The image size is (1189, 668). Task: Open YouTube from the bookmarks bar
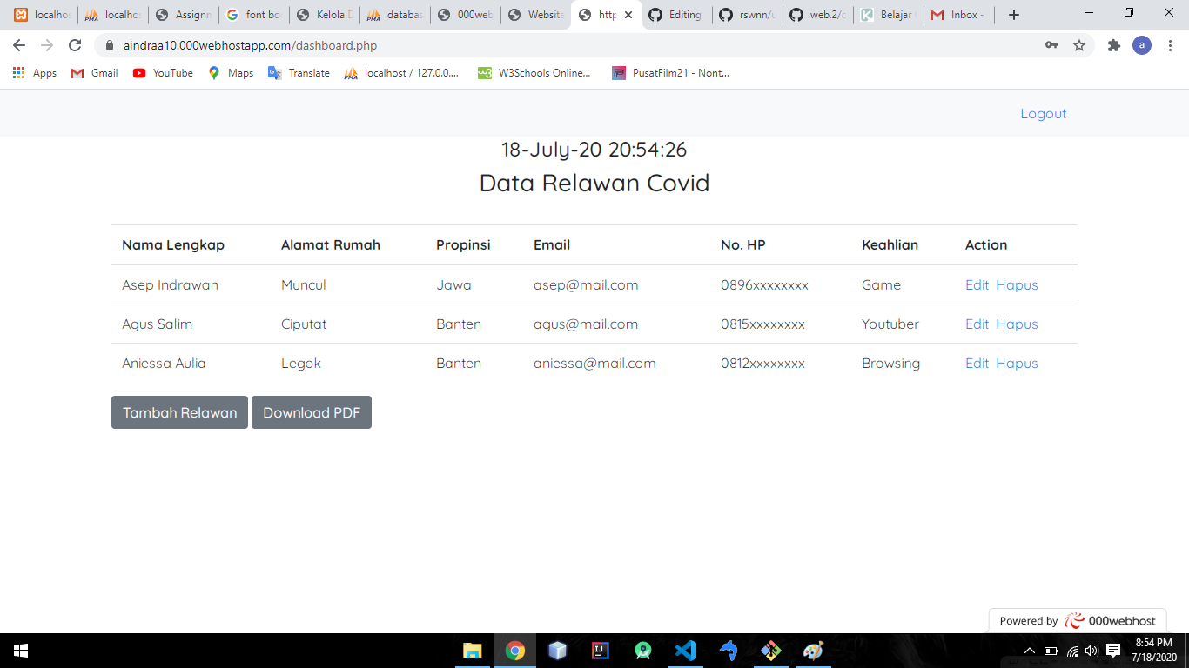click(x=162, y=73)
